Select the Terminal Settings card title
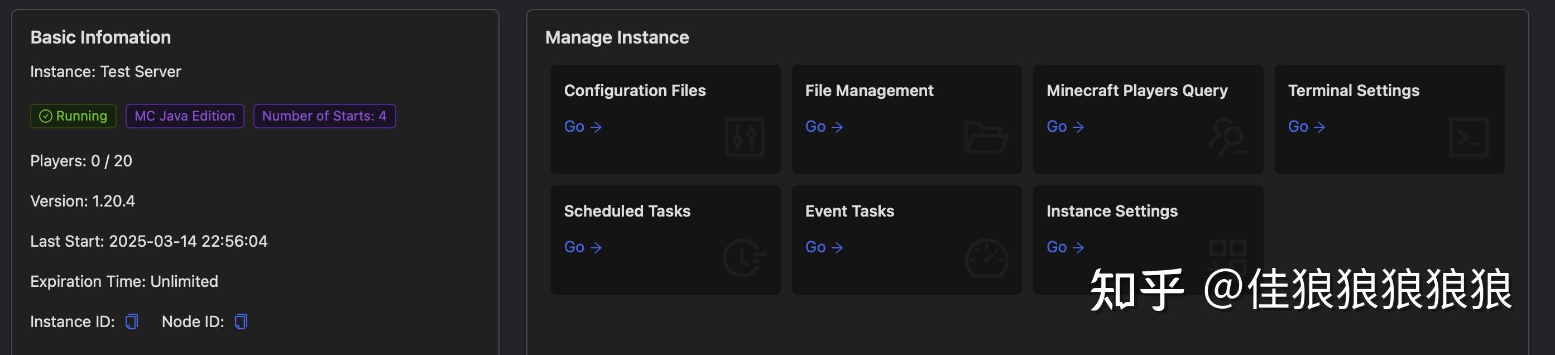This screenshot has height=355, width=1555. click(1354, 90)
